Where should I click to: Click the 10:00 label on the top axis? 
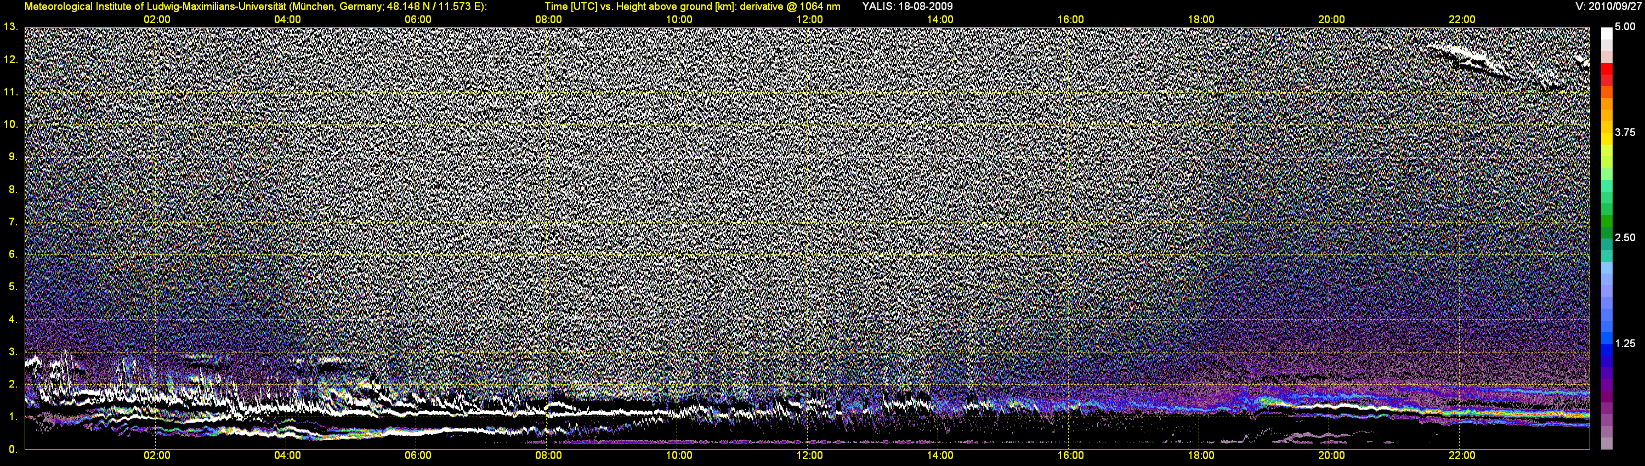(x=679, y=20)
